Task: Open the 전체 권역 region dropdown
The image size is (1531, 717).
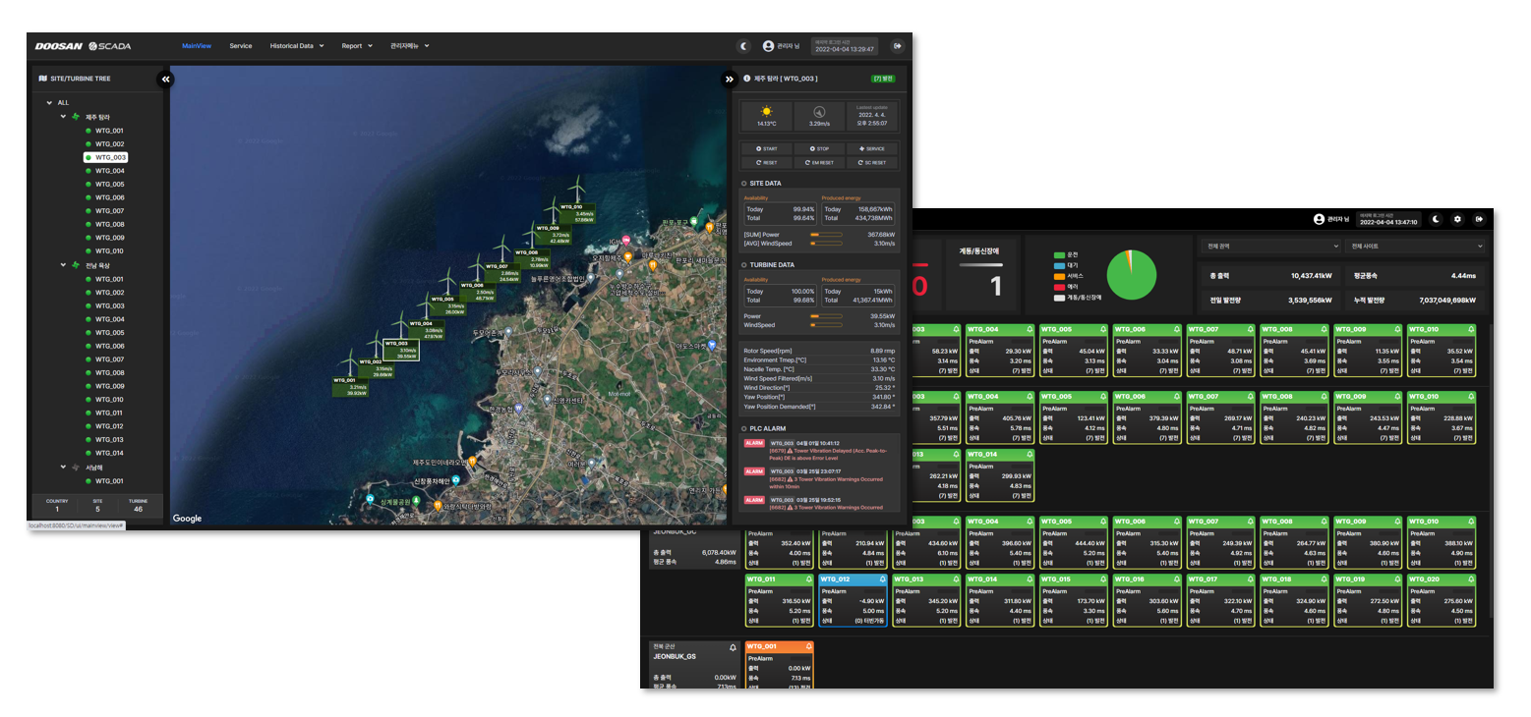Action: click(x=1270, y=246)
